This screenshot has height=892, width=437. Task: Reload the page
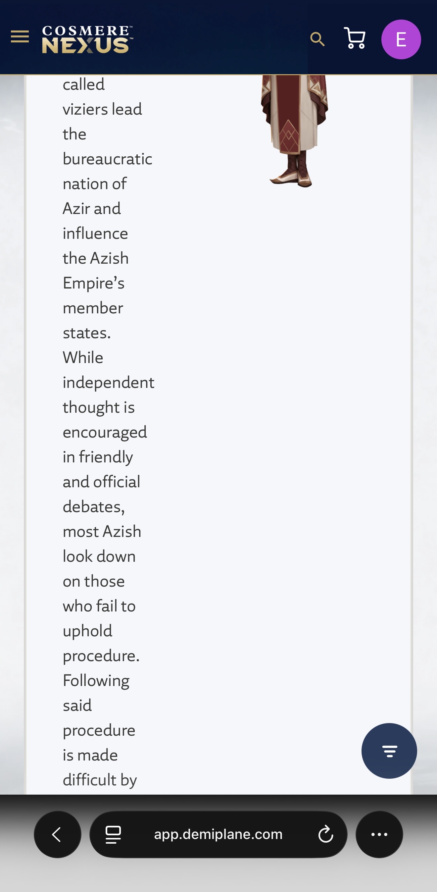click(x=325, y=834)
